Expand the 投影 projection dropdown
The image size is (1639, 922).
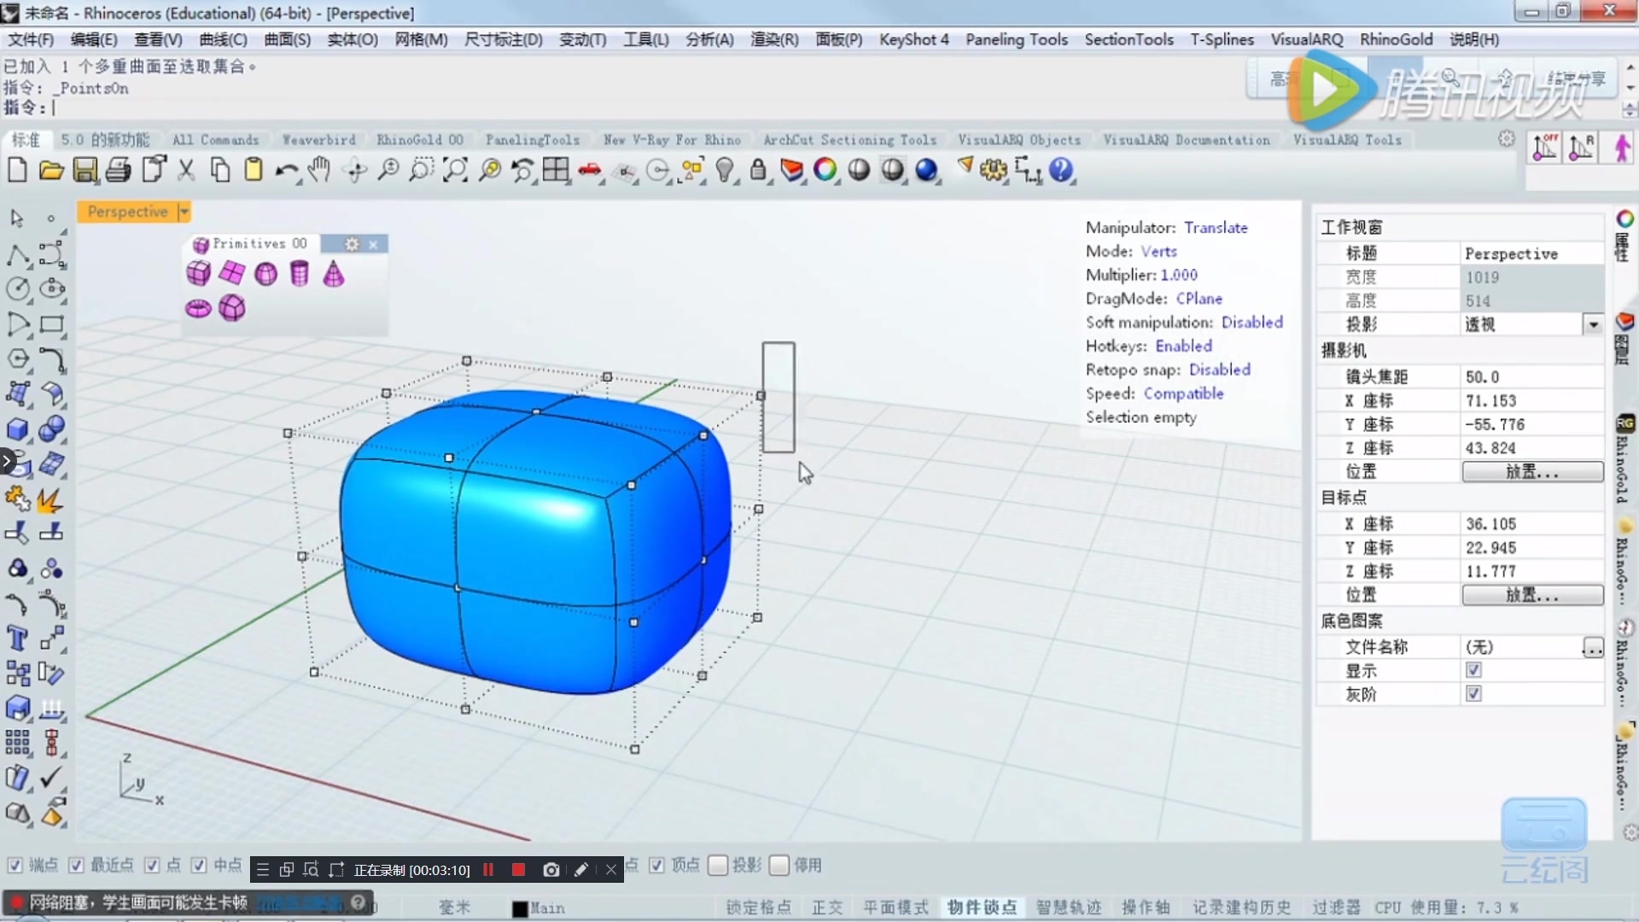click(1593, 324)
